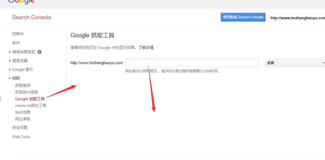Open Google 抓取工具 submenu item

point(30,99)
